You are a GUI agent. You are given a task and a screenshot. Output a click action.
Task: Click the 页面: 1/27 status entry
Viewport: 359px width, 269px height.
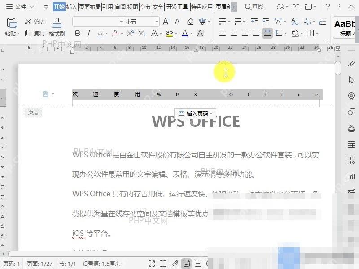(39, 264)
